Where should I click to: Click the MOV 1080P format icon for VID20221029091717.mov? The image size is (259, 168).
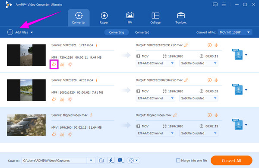coord(237,54)
